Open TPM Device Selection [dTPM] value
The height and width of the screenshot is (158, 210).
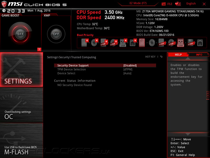click(128, 69)
